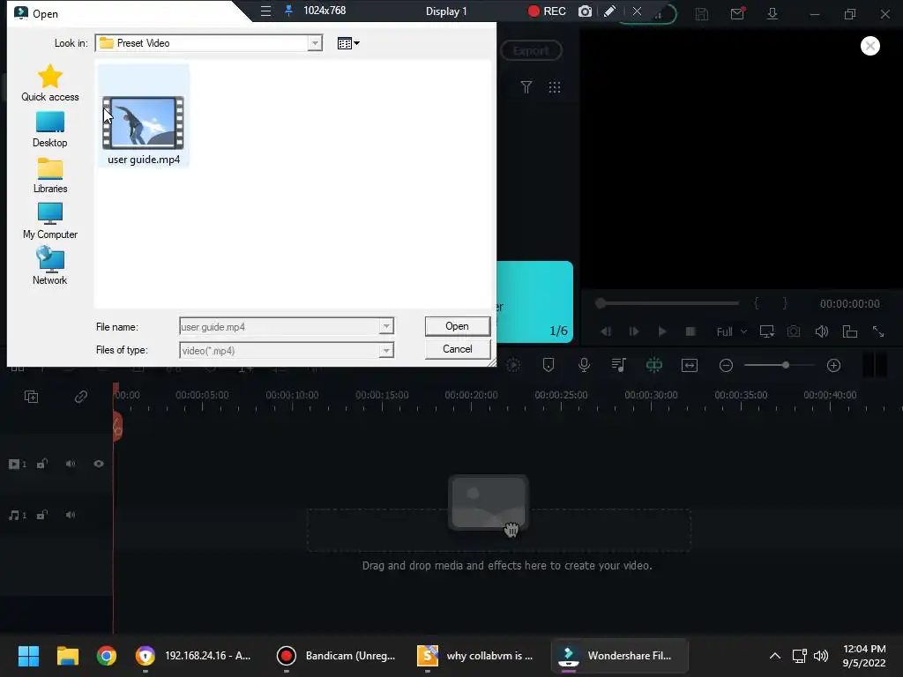The width and height of the screenshot is (903, 677).
Task: Stop the preview playback
Action: tap(690, 331)
